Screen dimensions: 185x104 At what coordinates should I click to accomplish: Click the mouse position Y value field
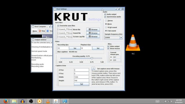point(116,60)
